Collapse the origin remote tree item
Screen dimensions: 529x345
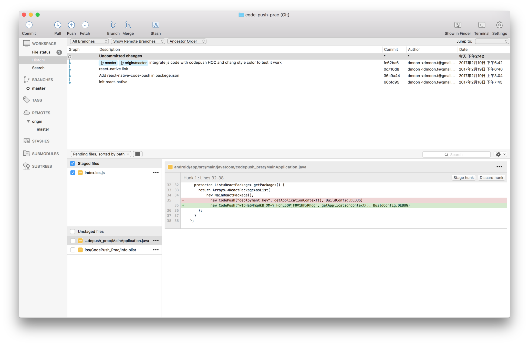[x=28, y=121]
